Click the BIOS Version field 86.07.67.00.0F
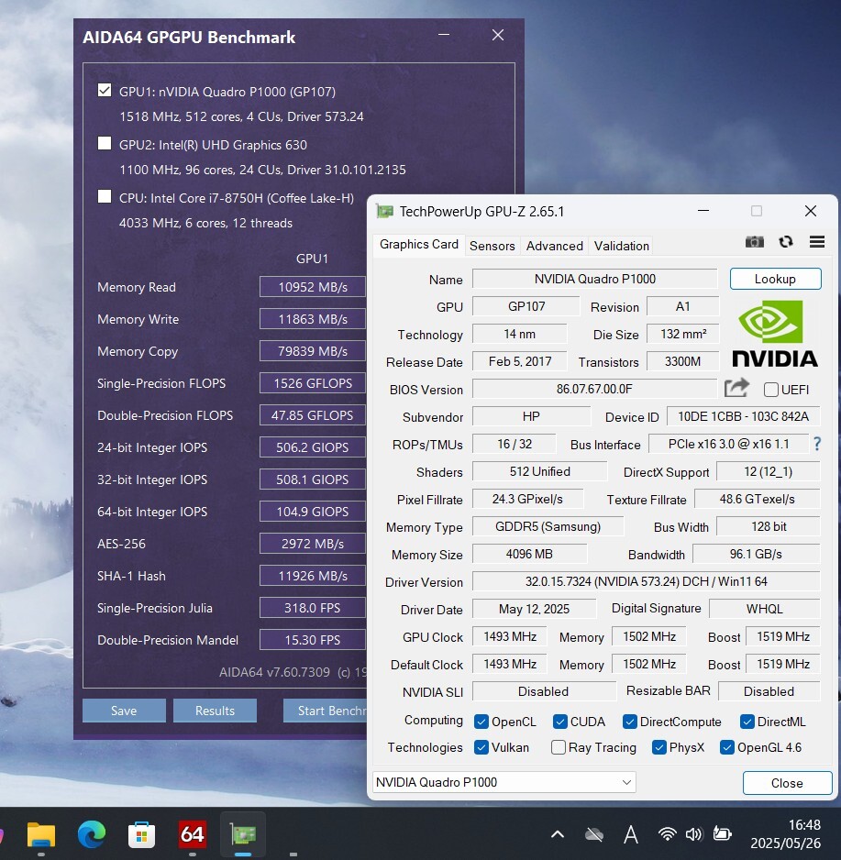This screenshot has width=841, height=860. click(x=594, y=389)
